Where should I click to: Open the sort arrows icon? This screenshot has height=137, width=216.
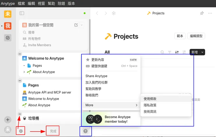tap(177, 52)
